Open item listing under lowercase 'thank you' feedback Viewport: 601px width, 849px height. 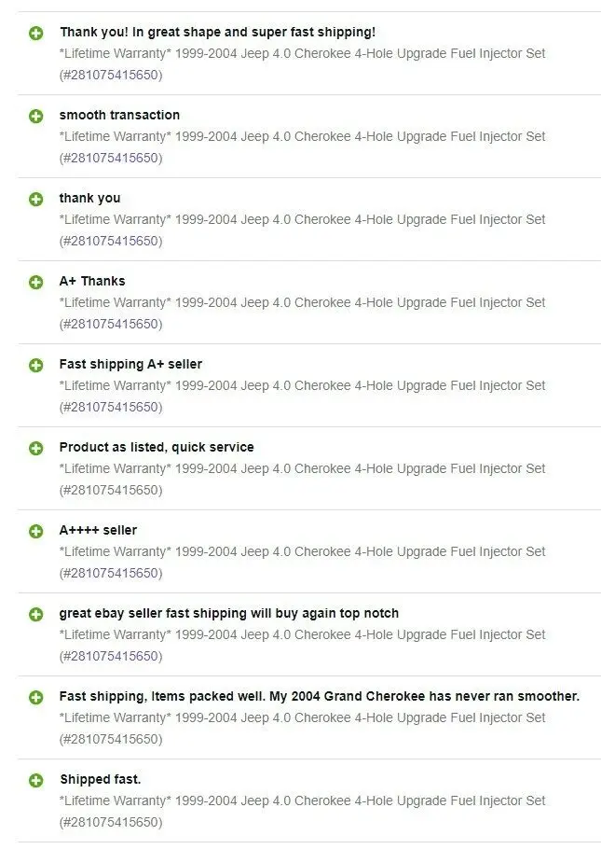[x=302, y=219]
